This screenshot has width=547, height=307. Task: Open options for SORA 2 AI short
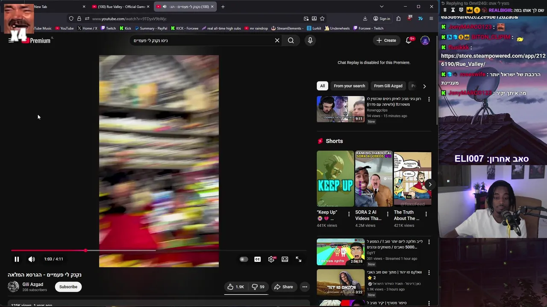click(388, 214)
